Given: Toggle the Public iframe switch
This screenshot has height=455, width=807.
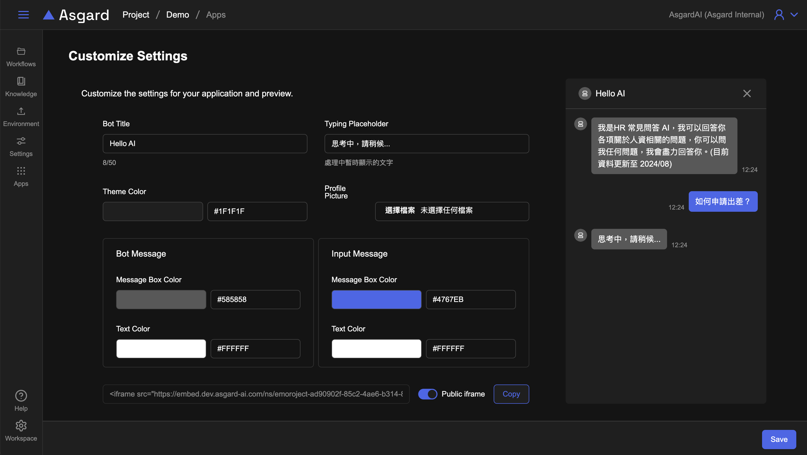Looking at the screenshot, I should click(x=428, y=394).
